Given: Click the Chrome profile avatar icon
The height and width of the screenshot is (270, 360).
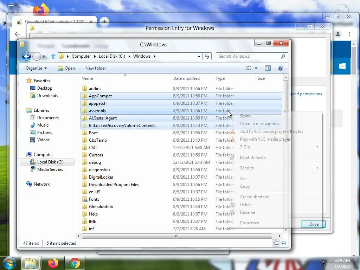Looking at the screenshot, I should click(338, 34).
